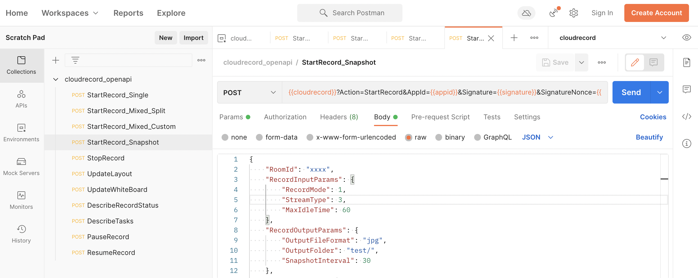Switch to the Params tab

(x=235, y=117)
